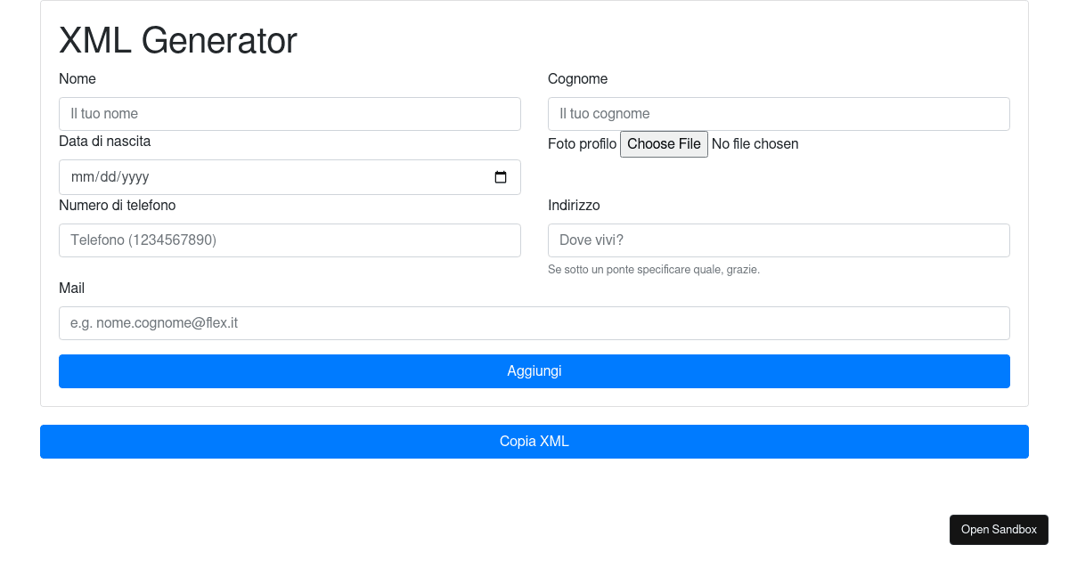Click the XML Generator heading
Image resolution: width=1069 pixels, height=561 pixels.
pyautogui.click(x=178, y=41)
